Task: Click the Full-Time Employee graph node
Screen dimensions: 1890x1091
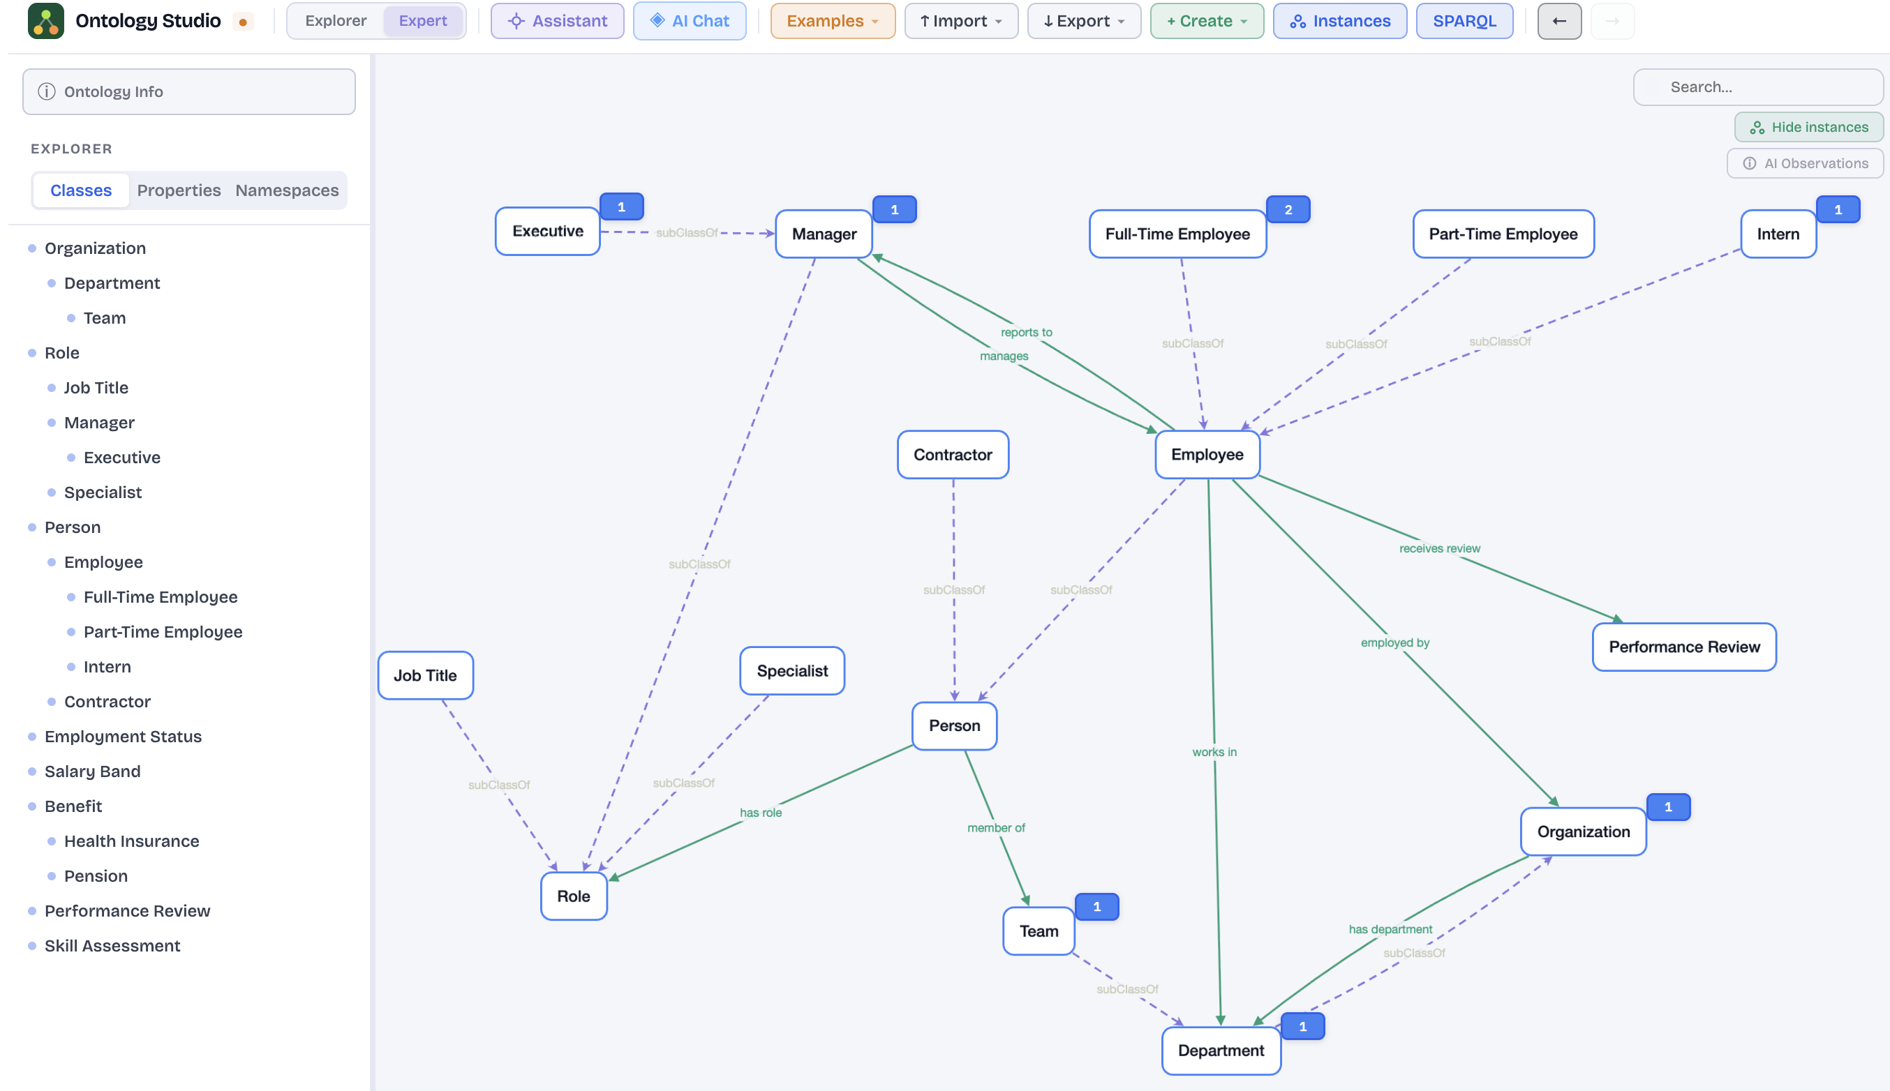Action: 1178,234
